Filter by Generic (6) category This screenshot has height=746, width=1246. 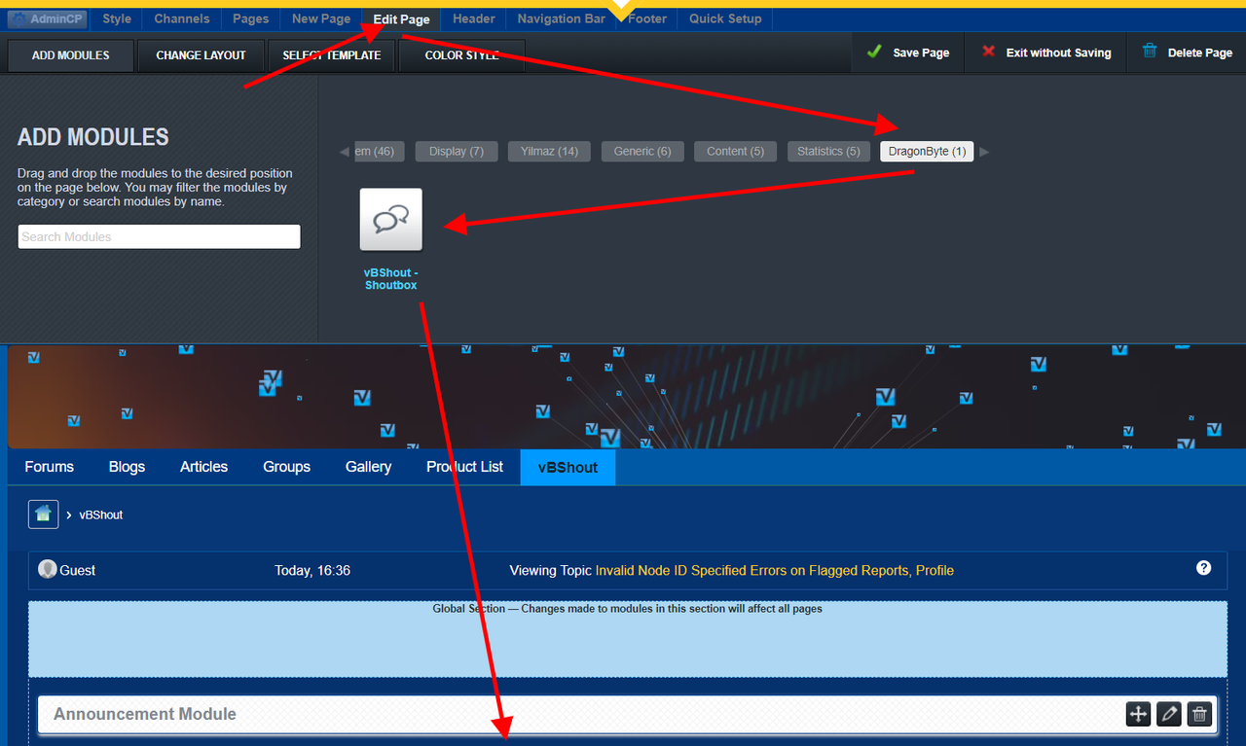tap(642, 152)
